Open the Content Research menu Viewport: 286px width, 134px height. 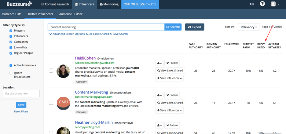[55, 4]
